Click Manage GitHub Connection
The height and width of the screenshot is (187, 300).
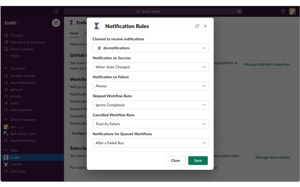click(267, 64)
